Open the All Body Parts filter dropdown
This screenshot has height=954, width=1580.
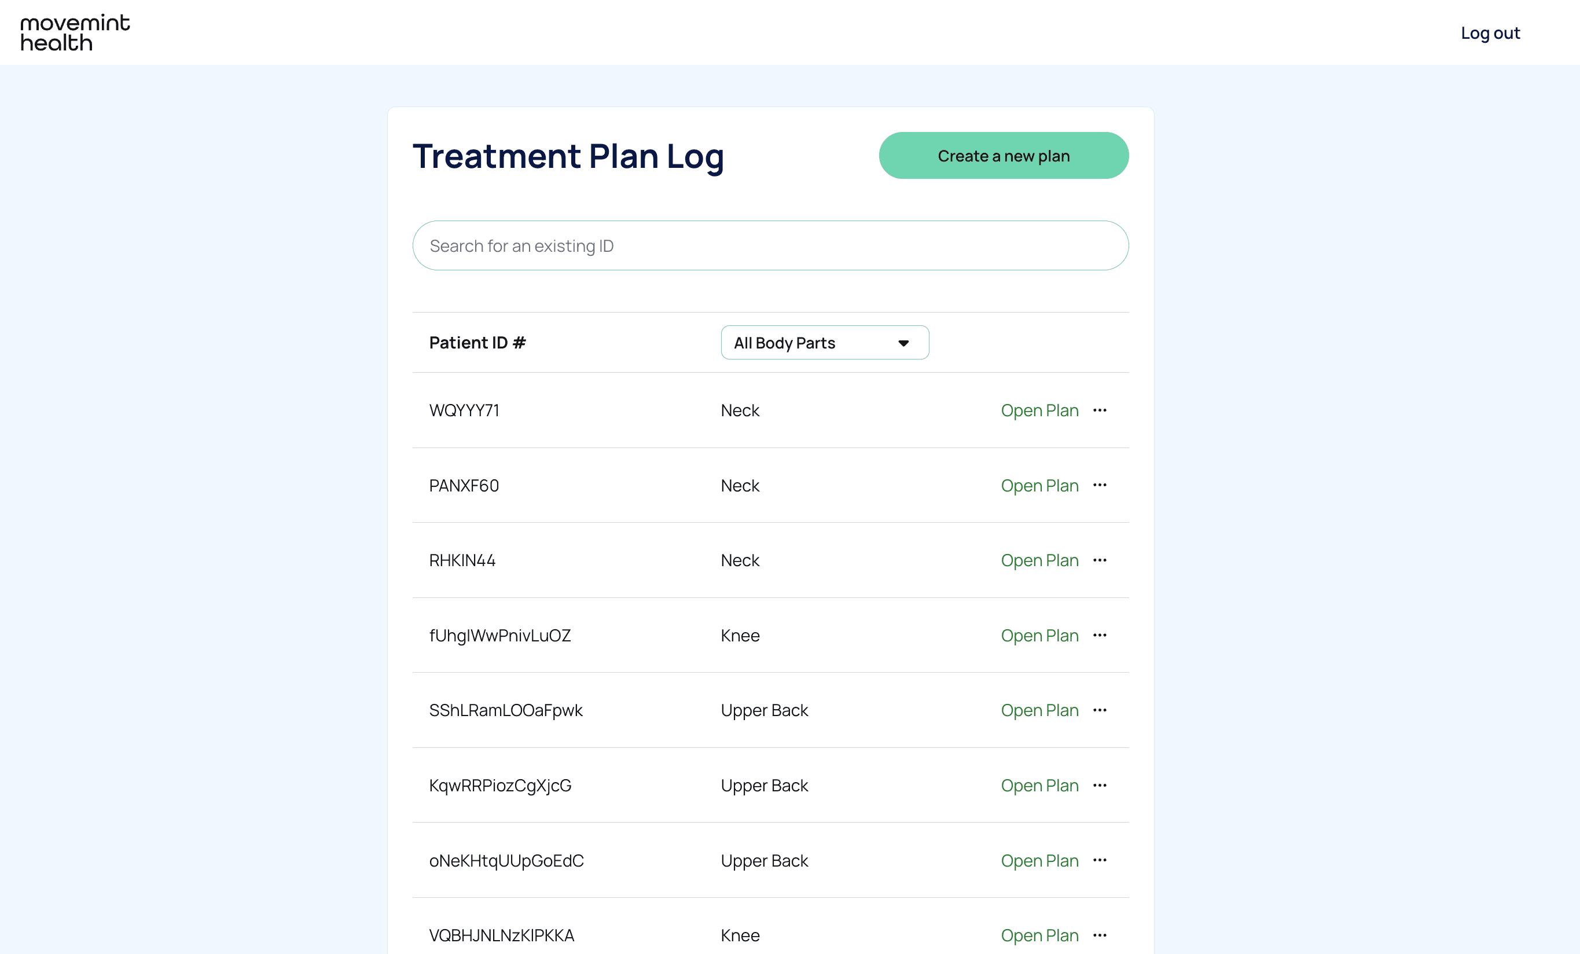pyautogui.click(x=825, y=343)
